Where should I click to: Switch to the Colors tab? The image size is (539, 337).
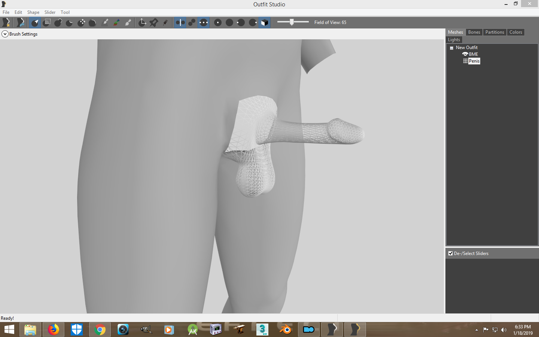coord(516,32)
